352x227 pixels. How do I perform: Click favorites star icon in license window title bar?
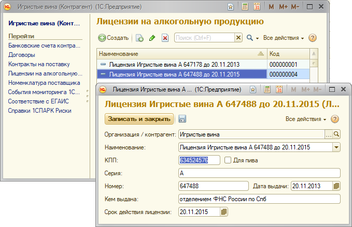coord(253,89)
